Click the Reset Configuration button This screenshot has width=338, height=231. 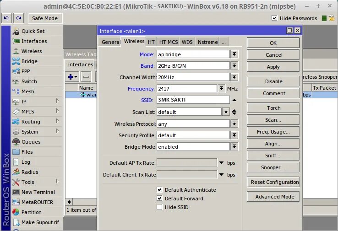tap(273, 182)
